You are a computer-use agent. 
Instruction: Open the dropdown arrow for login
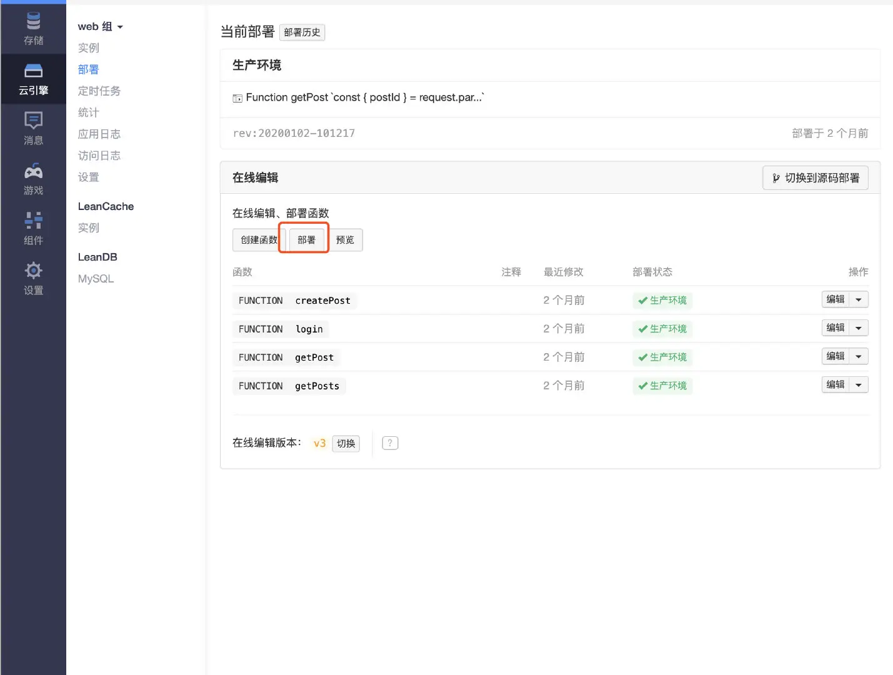pyautogui.click(x=859, y=328)
